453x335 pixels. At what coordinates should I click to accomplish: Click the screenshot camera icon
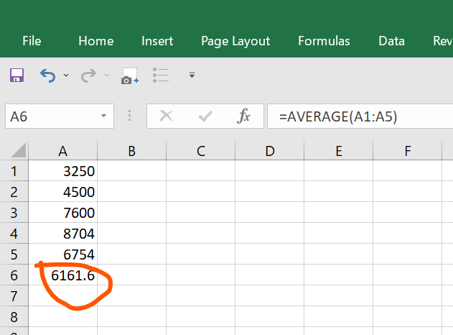(130, 75)
